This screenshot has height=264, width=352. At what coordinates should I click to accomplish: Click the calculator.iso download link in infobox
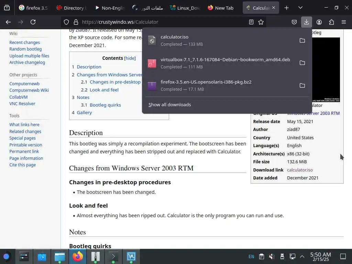[300, 170]
